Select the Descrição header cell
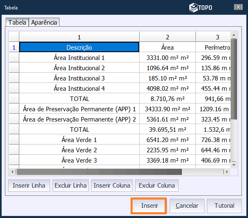 tap(79, 48)
